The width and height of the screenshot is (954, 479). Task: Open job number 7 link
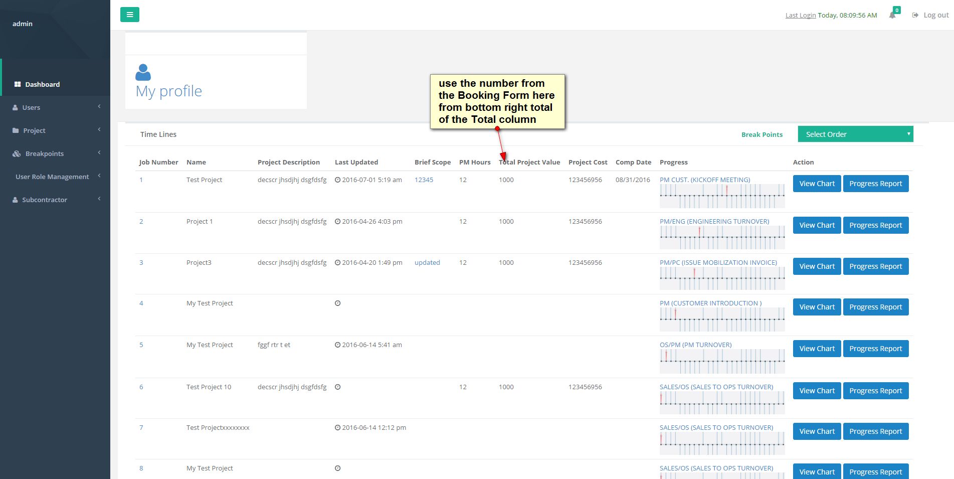pos(141,427)
